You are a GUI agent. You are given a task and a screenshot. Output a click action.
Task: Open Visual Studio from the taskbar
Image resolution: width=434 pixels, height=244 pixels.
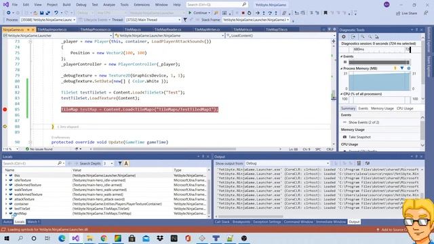75,238
